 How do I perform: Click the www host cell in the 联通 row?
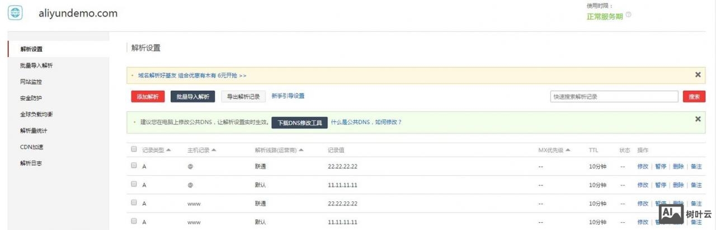(x=194, y=203)
